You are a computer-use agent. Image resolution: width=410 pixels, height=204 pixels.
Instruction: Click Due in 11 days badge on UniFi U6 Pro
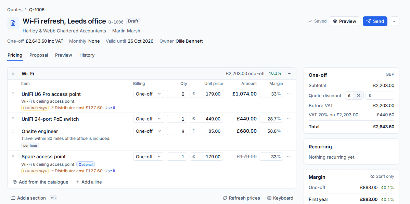(x=35, y=107)
